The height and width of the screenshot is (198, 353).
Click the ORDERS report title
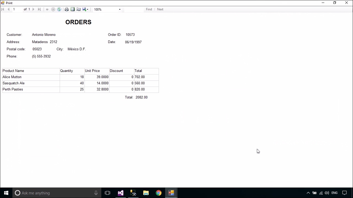coord(78,22)
